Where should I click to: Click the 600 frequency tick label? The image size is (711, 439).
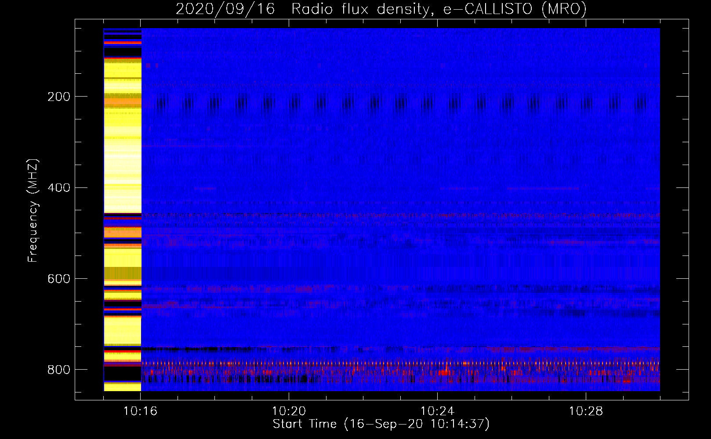(59, 279)
